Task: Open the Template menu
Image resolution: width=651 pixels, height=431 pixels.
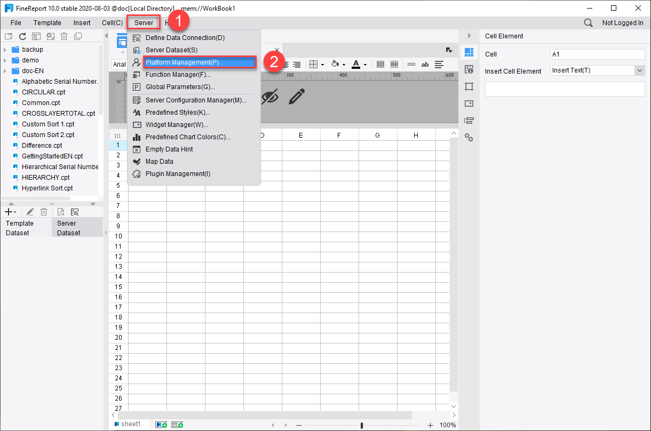Action: click(47, 23)
